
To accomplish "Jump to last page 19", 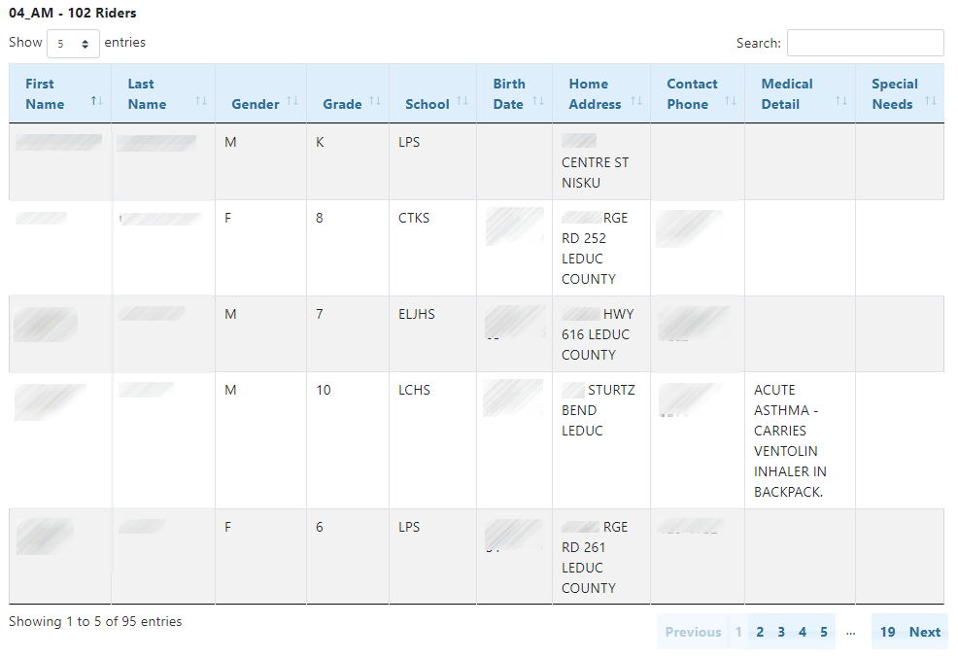I will tap(887, 632).
